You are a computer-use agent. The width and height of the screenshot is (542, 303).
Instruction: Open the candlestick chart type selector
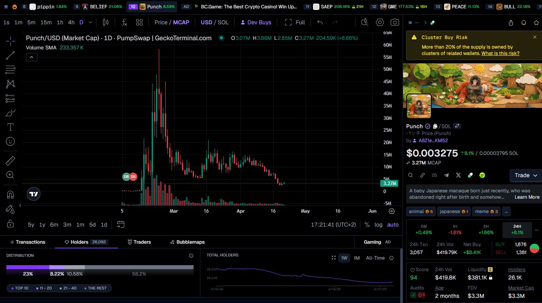[x=106, y=22]
